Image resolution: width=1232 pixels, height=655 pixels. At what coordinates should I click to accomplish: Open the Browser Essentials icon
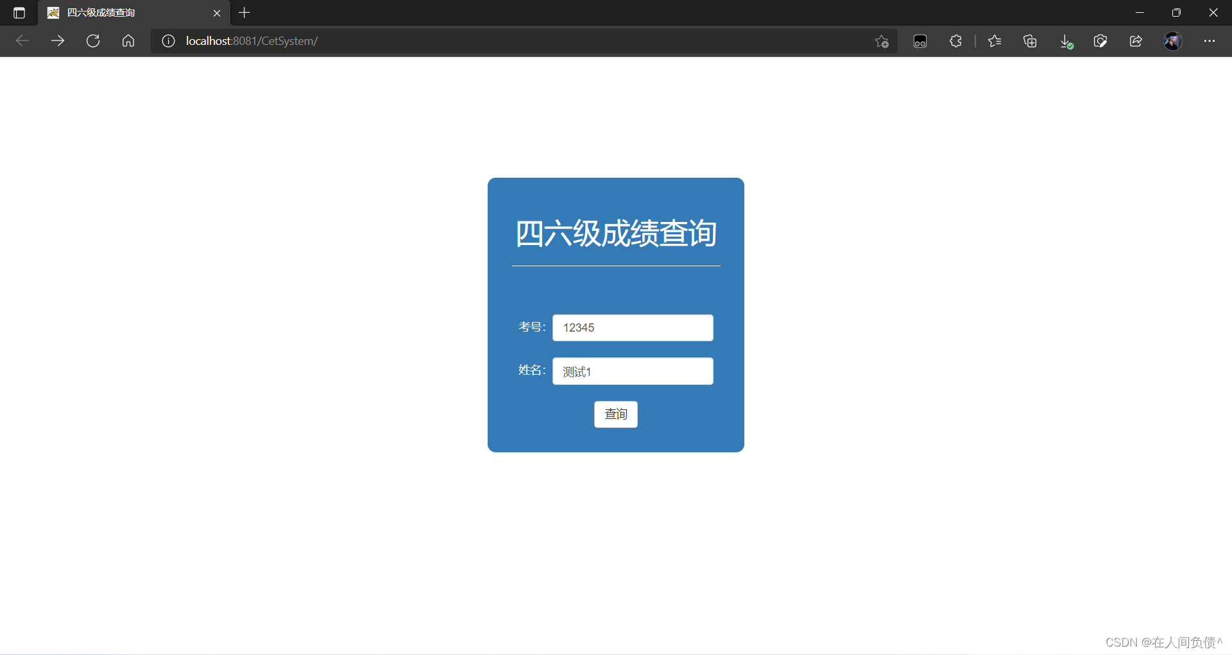click(x=920, y=40)
